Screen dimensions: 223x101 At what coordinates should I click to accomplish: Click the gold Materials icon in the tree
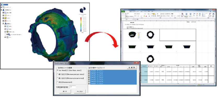[x=5, y=18]
